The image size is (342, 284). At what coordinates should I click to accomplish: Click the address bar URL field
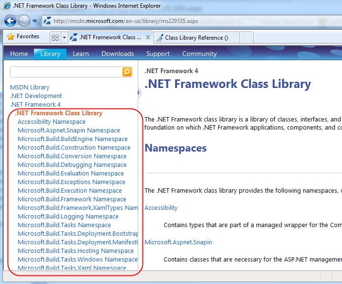192,21
